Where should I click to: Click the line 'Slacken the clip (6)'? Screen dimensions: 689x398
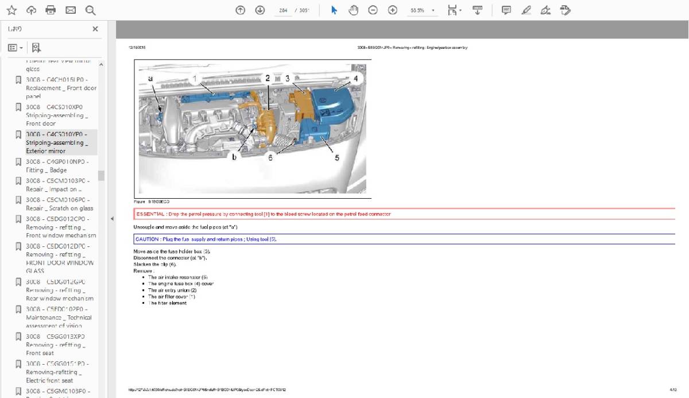tap(155, 264)
